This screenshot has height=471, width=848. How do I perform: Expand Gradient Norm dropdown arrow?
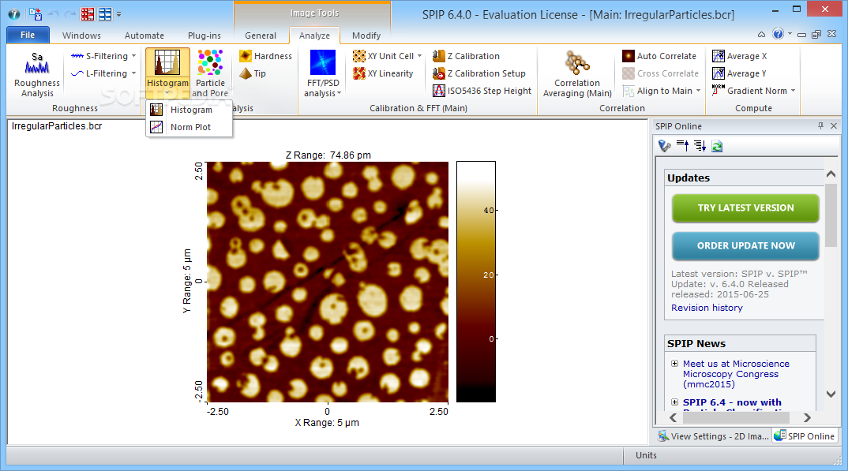tap(793, 91)
